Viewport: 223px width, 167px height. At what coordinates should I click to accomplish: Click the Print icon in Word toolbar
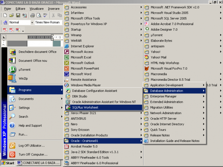coord(32,15)
